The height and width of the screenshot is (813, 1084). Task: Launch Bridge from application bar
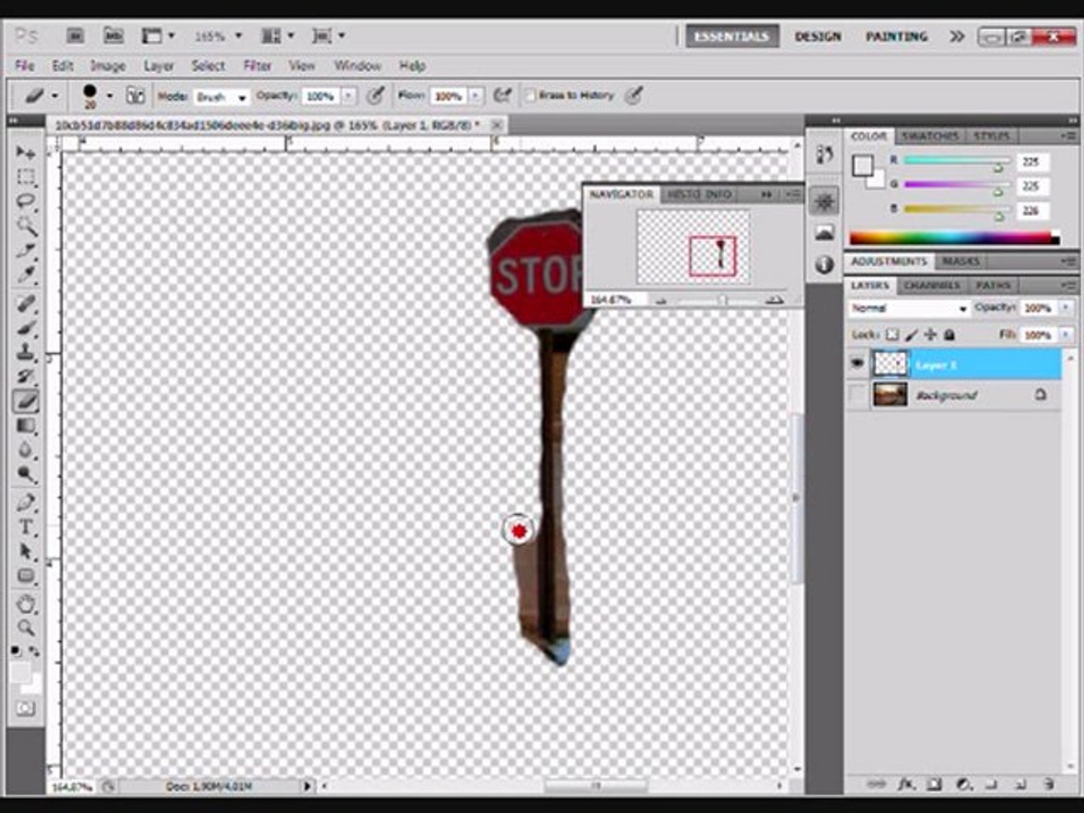pyautogui.click(x=75, y=35)
